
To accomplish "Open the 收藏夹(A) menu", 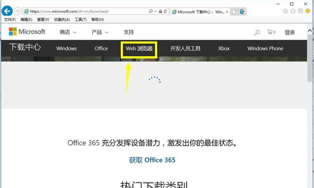I will click(62, 20).
